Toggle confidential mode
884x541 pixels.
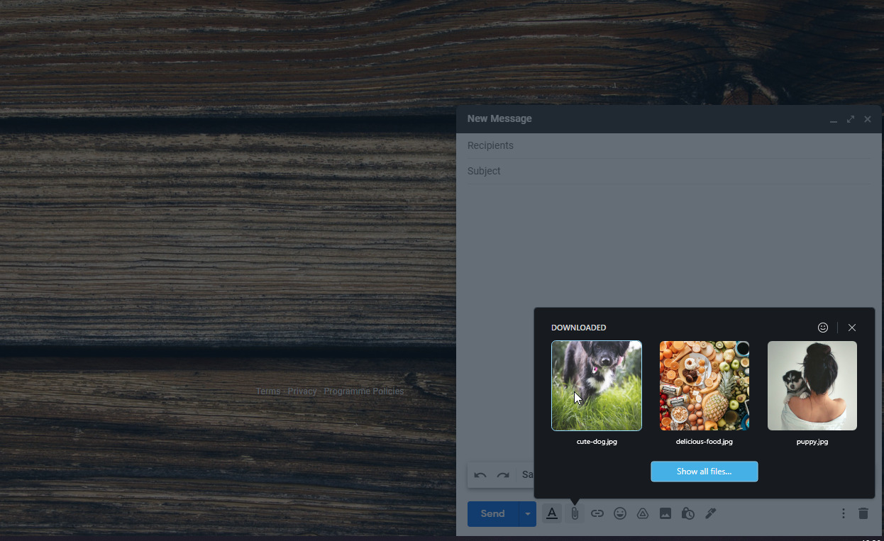(688, 513)
